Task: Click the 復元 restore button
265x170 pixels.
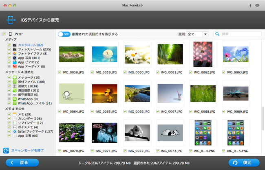Action: click(x=244, y=162)
